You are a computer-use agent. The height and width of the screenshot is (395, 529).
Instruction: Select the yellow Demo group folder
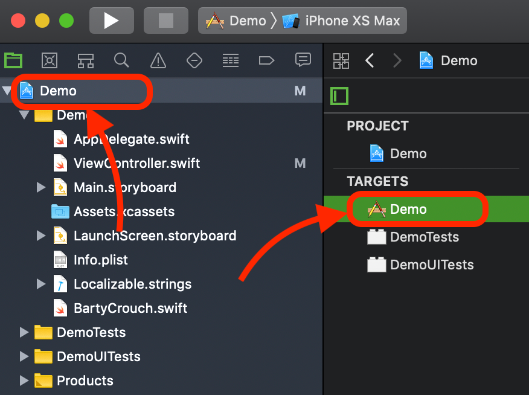pyautogui.click(x=43, y=115)
